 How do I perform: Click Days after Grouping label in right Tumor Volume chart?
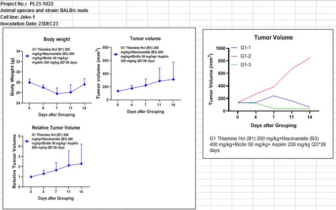pos(274,125)
